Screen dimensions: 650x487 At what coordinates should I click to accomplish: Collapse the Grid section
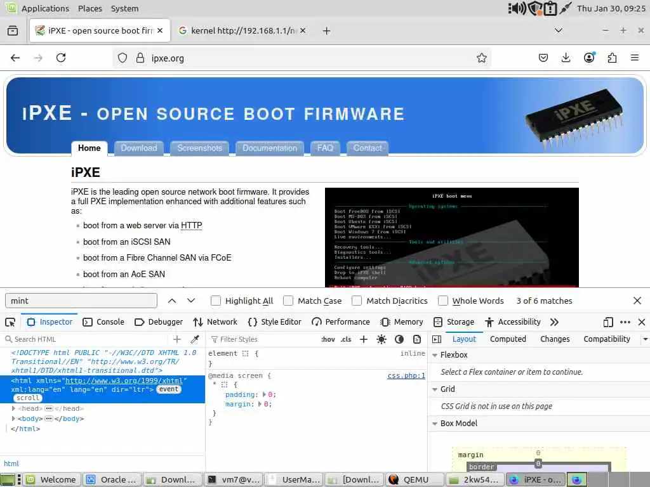click(435, 389)
